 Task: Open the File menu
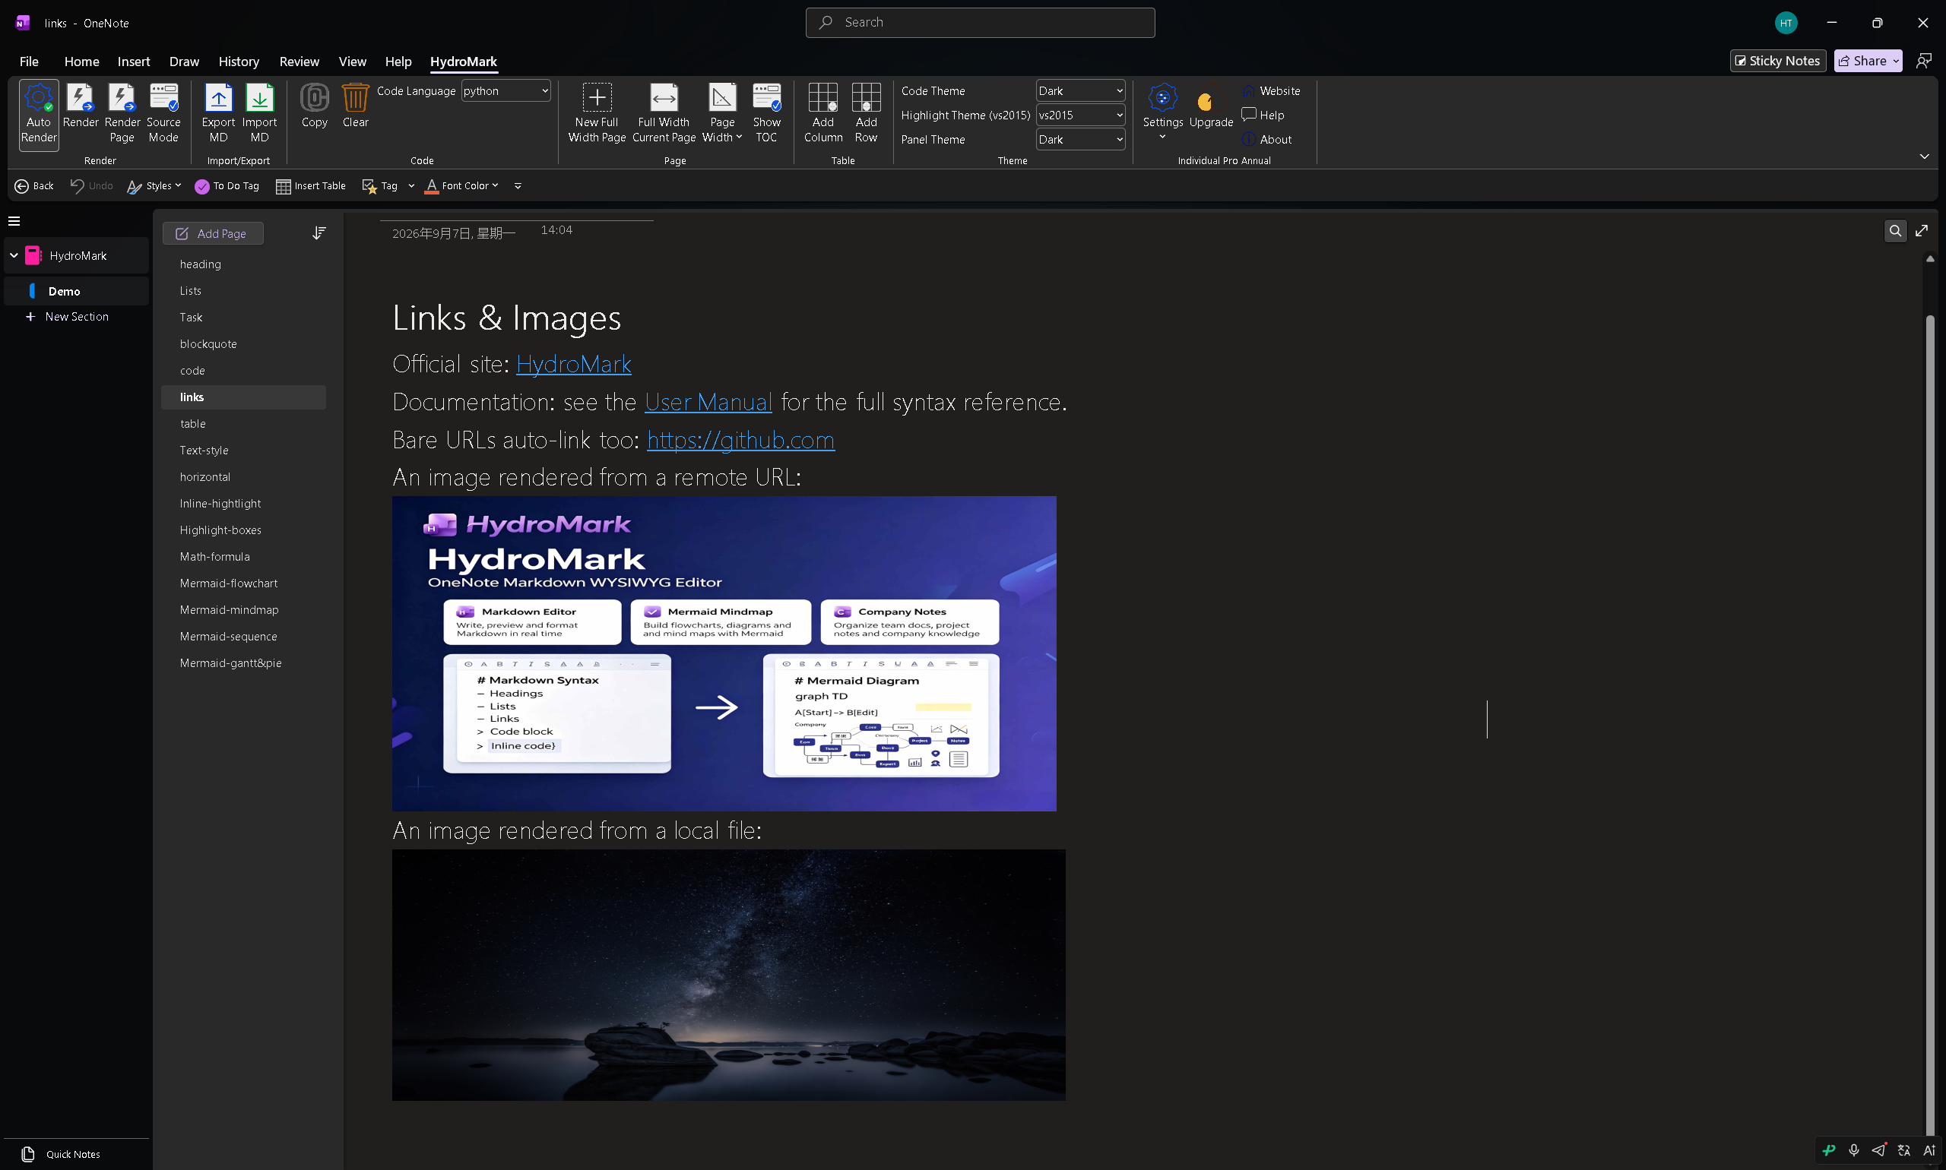click(29, 62)
